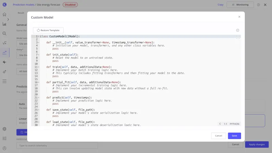The height and width of the screenshot is (153, 272).
Task: Open formula square-root icon in sidebar
Action: (x=4, y=43)
